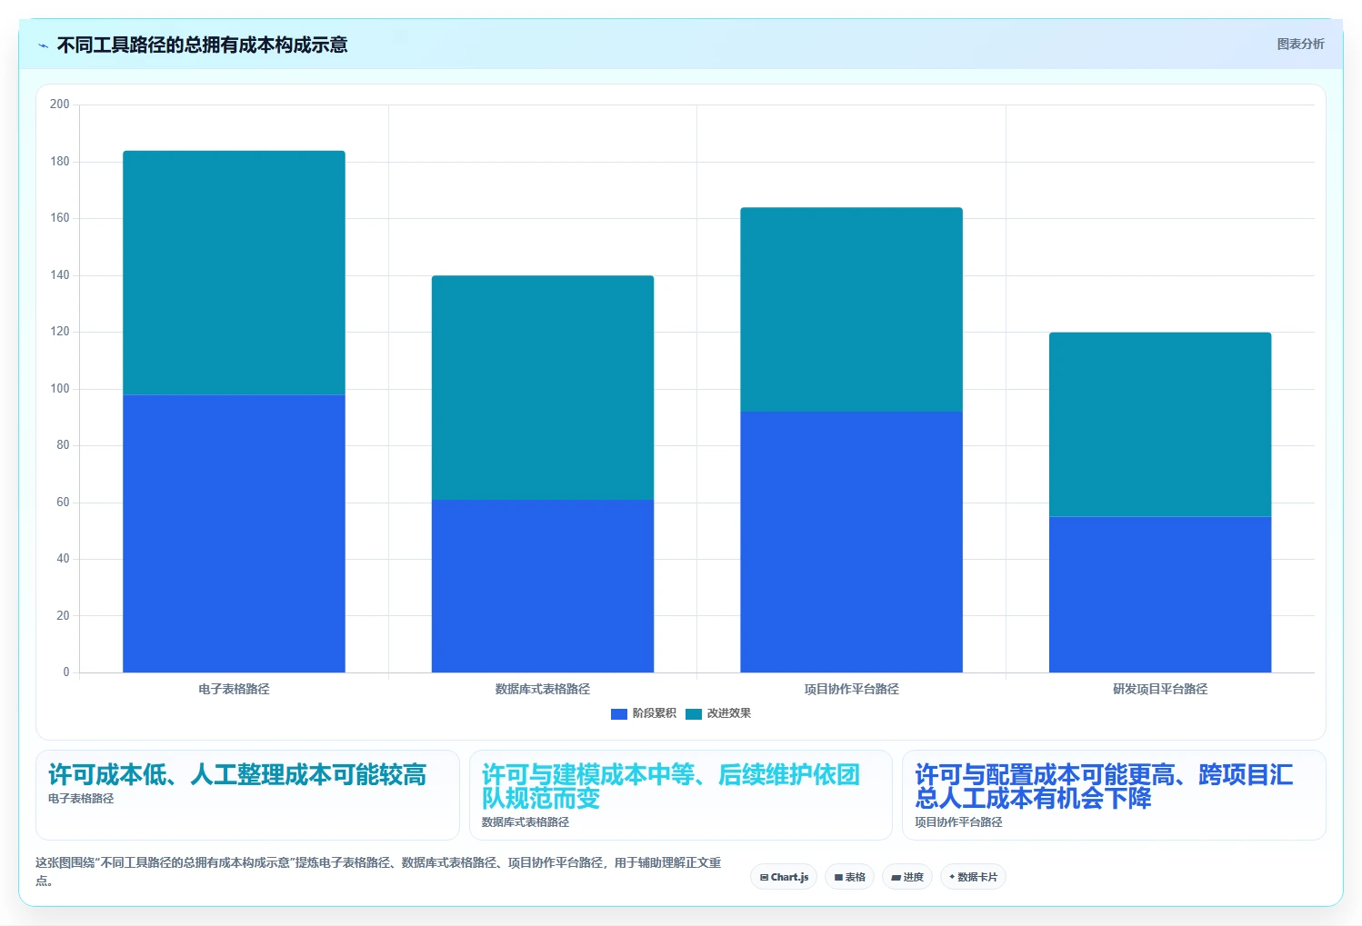Click the 项目协作平台路径 caption in the third card
The height and width of the screenshot is (926, 1362).
[x=958, y=822]
